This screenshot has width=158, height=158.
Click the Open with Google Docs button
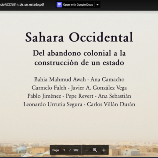pyautogui.click(x=75, y=5)
